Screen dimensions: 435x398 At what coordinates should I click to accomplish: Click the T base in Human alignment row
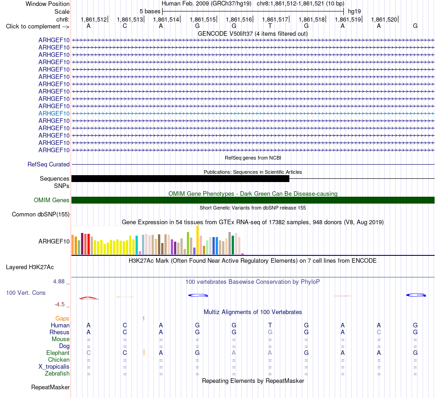pos(270,325)
